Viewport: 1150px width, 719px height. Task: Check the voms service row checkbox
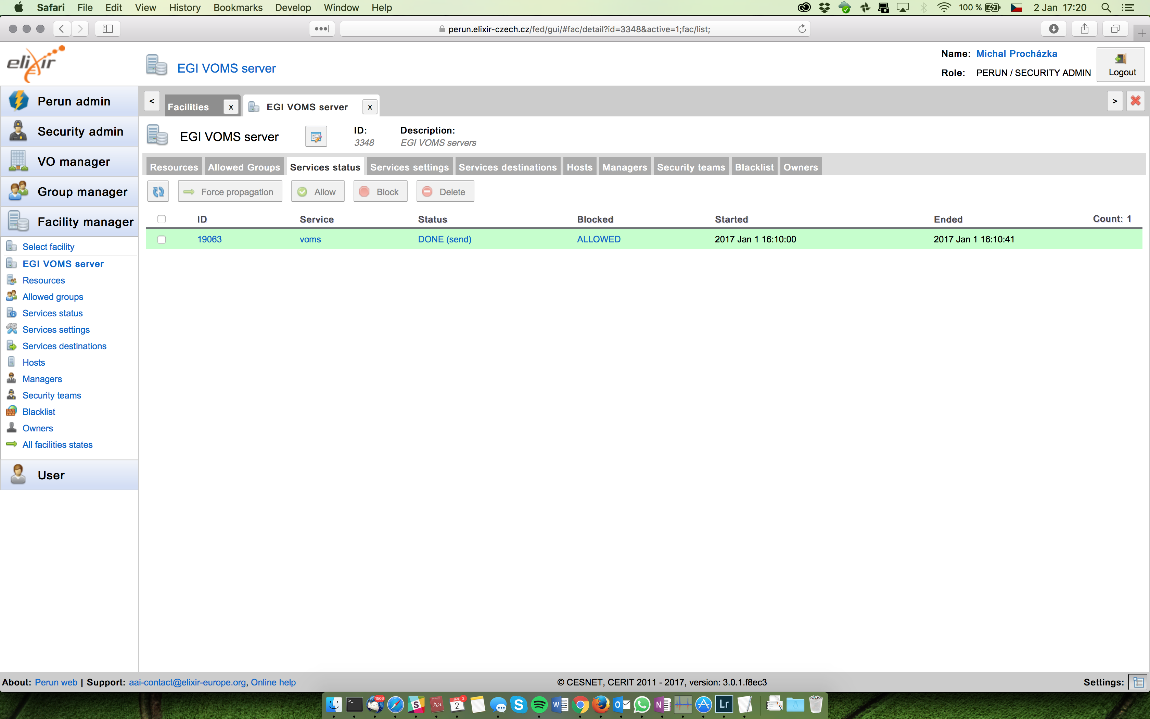[x=162, y=240]
